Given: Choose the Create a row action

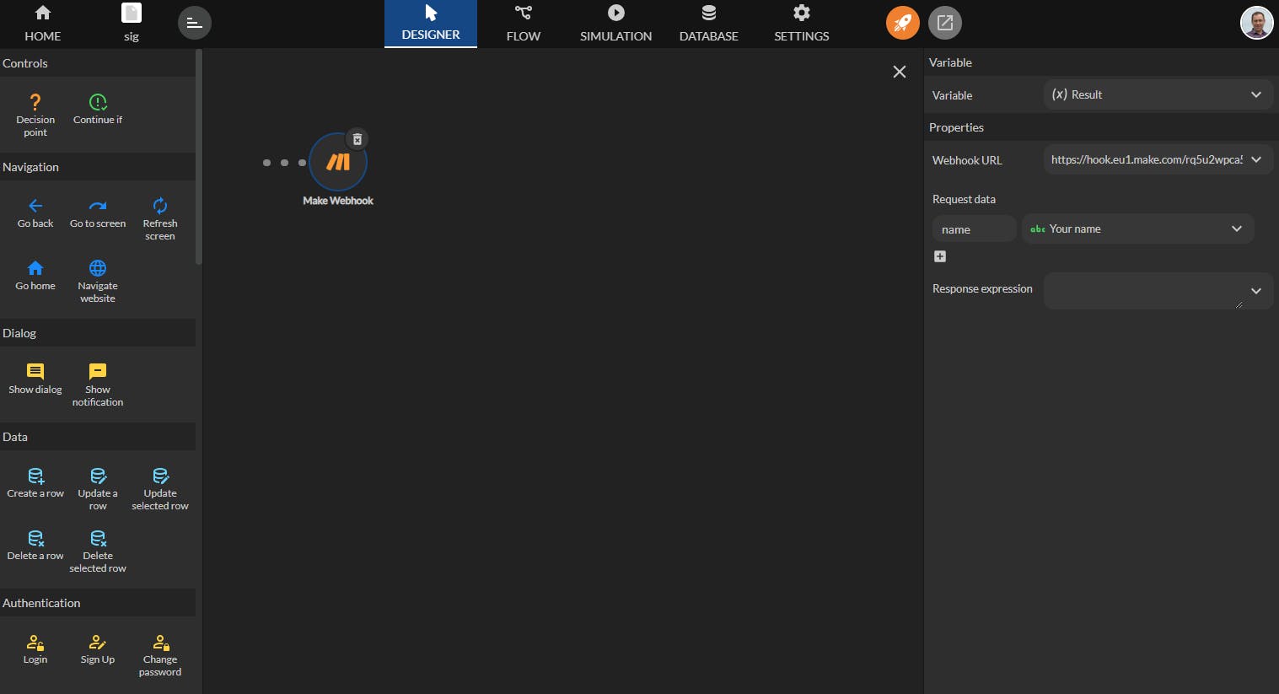Looking at the screenshot, I should coord(35,482).
